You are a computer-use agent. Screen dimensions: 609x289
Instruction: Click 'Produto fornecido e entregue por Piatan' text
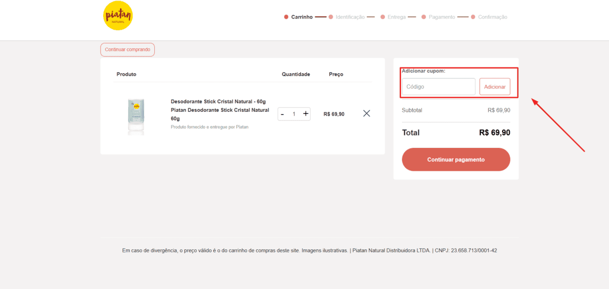pyautogui.click(x=210, y=127)
